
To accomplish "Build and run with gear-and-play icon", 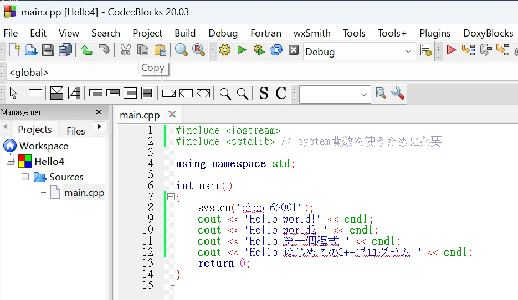I will tap(259, 50).
